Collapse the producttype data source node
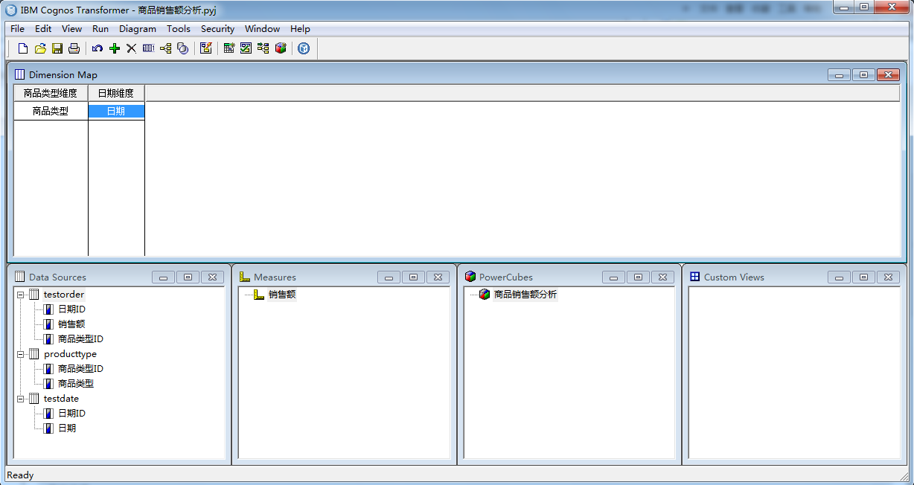This screenshot has width=914, height=485. click(x=20, y=354)
